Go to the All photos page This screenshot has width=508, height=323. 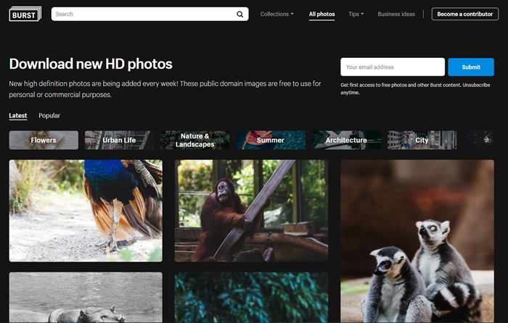[x=321, y=14]
